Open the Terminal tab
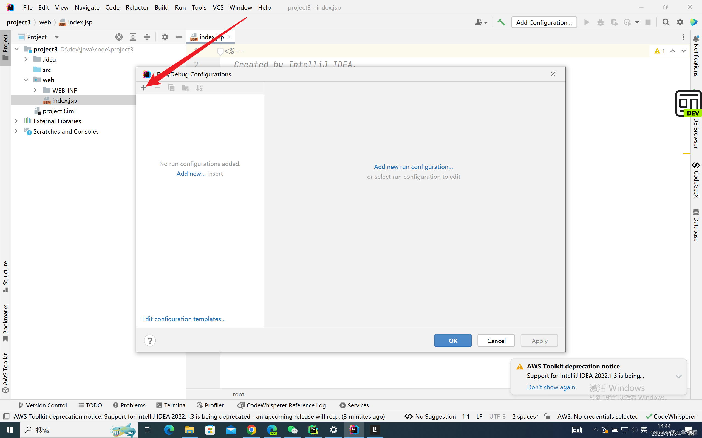 pyautogui.click(x=171, y=405)
